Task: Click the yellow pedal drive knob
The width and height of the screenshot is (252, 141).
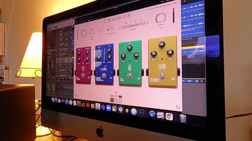Action: (154, 54)
